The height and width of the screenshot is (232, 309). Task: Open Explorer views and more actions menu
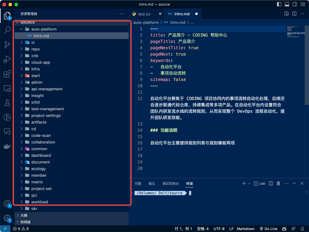pos(122,14)
